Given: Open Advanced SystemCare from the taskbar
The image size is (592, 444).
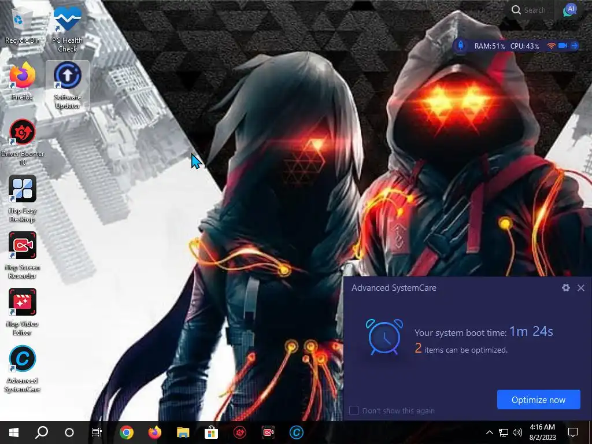Looking at the screenshot, I should coord(297,432).
